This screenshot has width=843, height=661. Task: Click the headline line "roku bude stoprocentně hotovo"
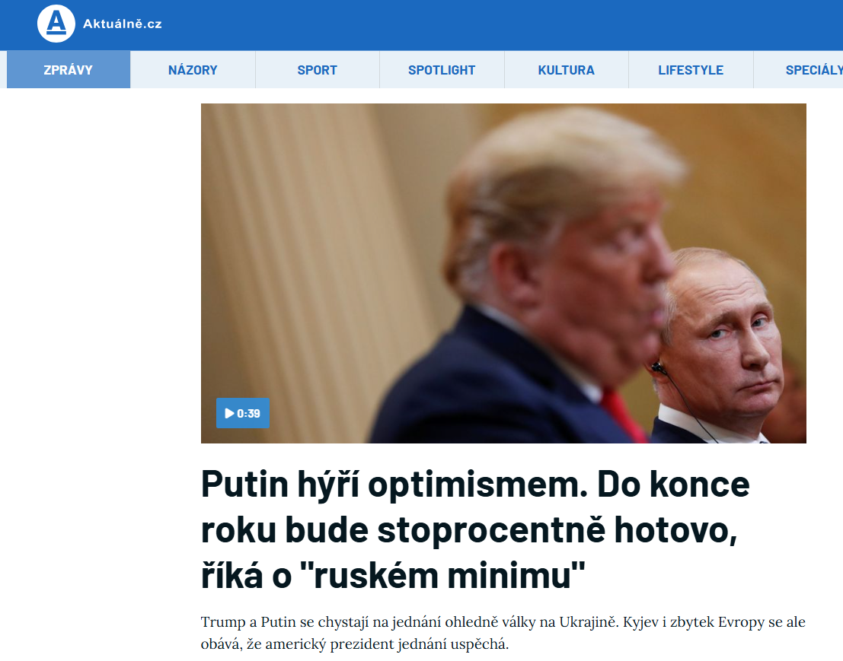pos(469,530)
